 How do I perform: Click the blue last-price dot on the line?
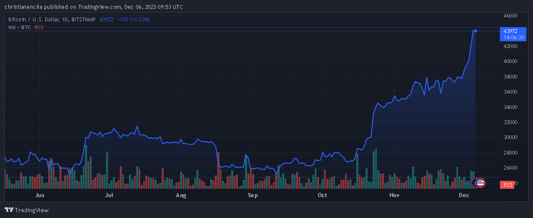coord(476,31)
